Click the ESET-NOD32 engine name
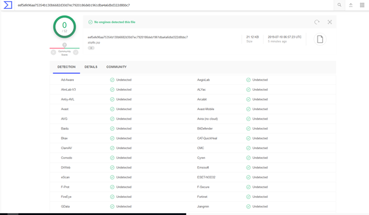 pyautogui.click(x=206, y=177)
